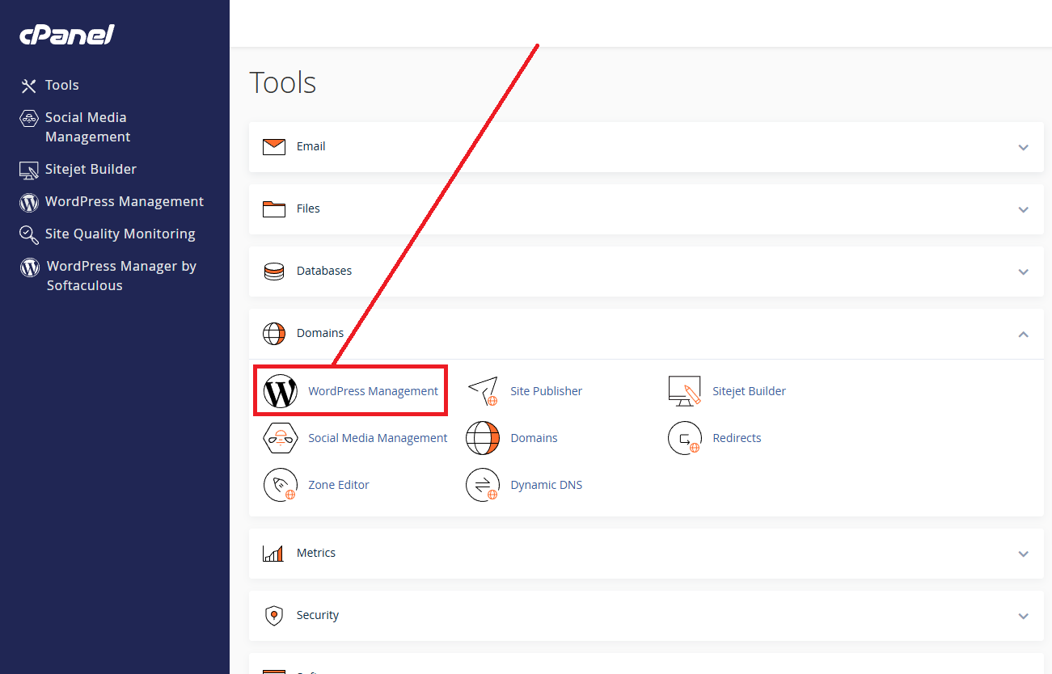Click the Tools page heading
This screenshot has height=674, width=1052.
click(283, 83)
